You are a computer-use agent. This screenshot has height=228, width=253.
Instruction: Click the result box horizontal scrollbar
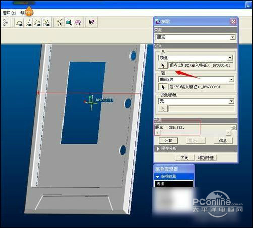(x=193, y=133)
